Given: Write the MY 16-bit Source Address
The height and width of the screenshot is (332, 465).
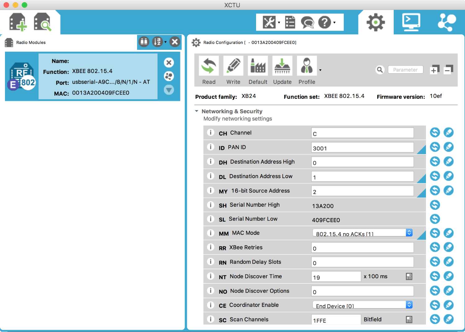Looking at the screenshot, I should pos(449,190).
